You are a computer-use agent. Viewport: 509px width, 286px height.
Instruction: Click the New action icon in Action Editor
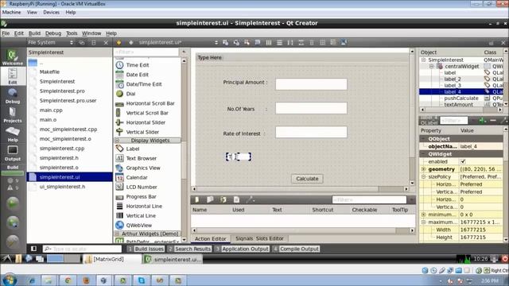coord(197,199)
